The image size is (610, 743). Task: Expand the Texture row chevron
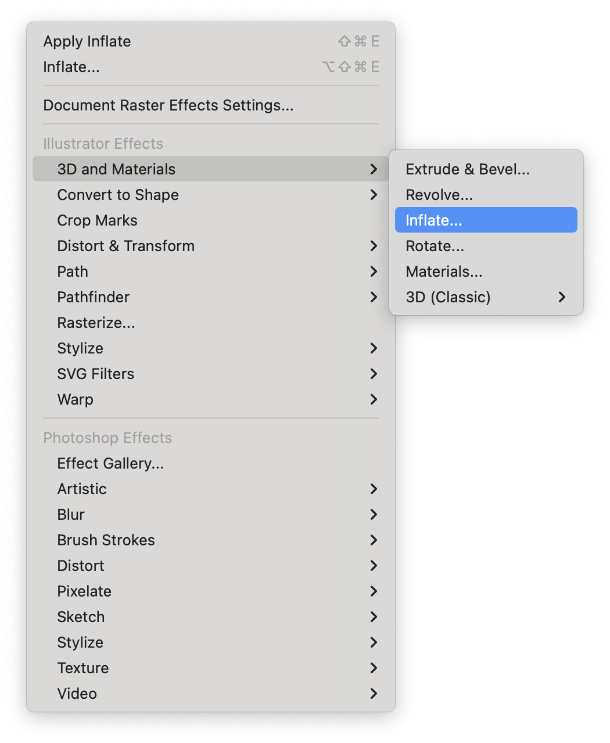(x=374, y=668)
